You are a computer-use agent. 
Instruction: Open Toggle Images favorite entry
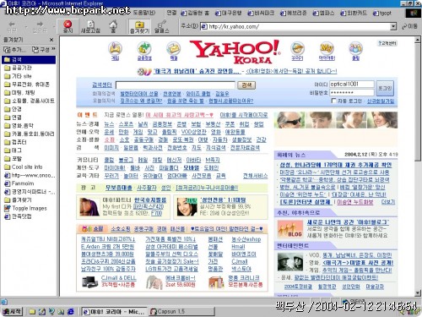[25, 208]
